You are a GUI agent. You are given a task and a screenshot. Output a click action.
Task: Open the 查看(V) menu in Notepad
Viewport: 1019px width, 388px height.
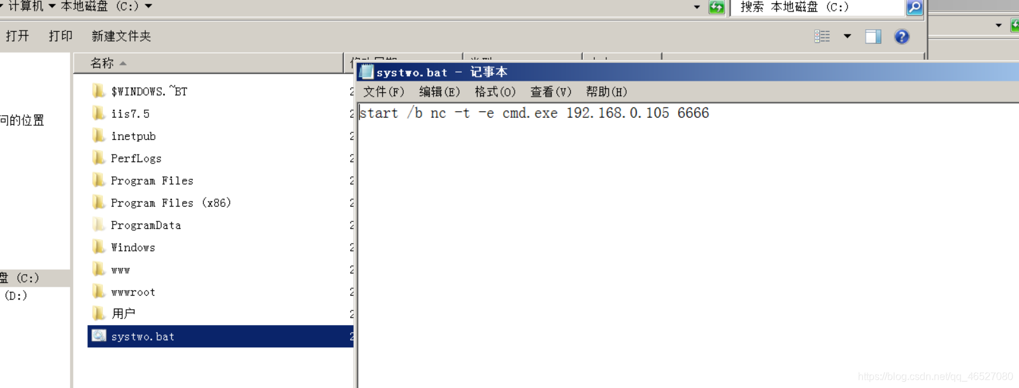[551, 92]
